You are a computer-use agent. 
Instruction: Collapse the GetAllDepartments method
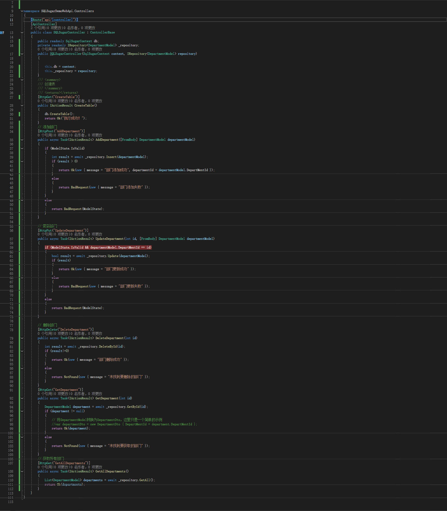pos(22,472)
